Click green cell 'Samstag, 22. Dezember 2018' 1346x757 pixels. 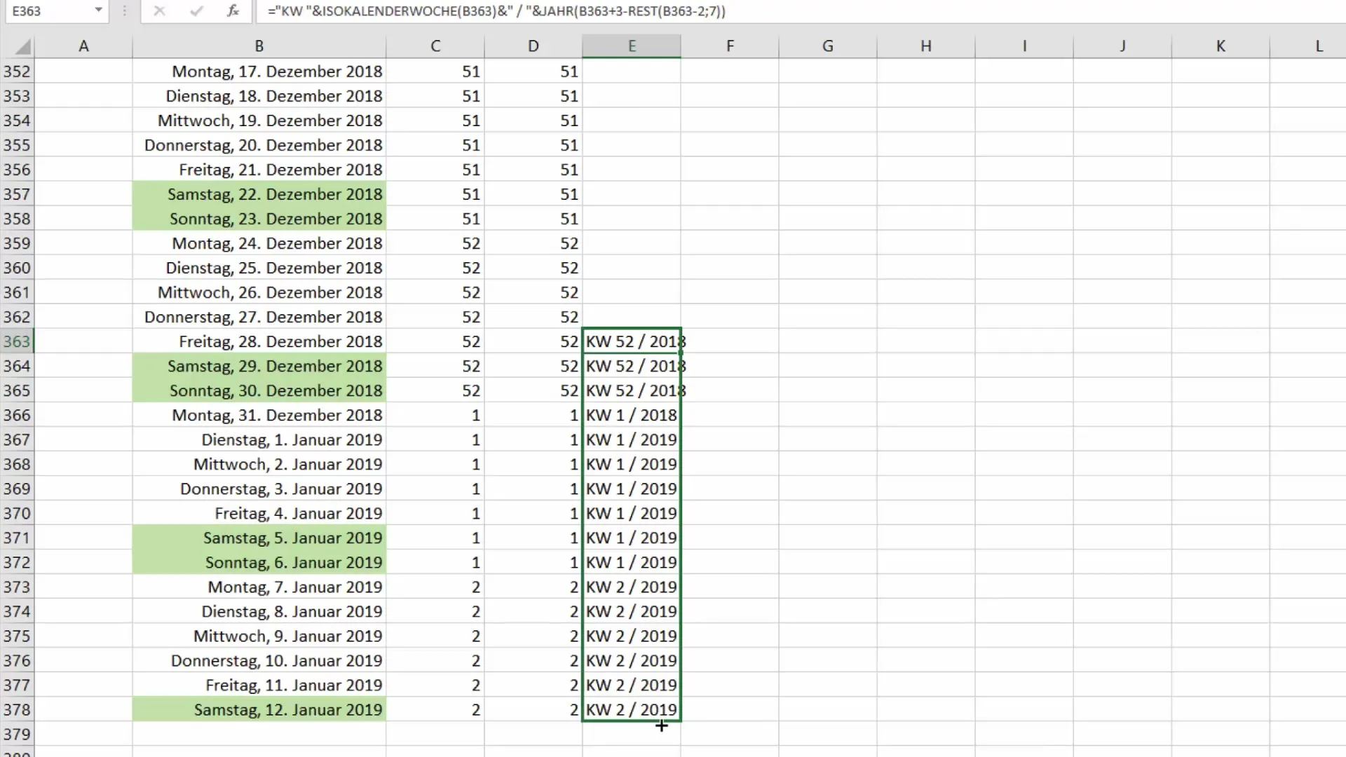pos(259,194)
